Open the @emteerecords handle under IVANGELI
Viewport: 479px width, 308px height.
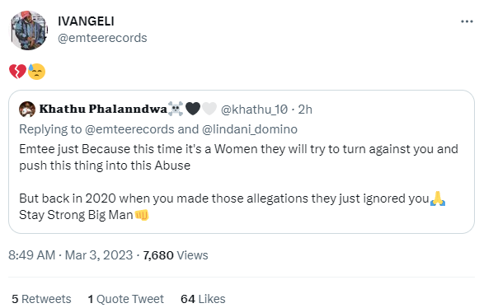(102, 38)
